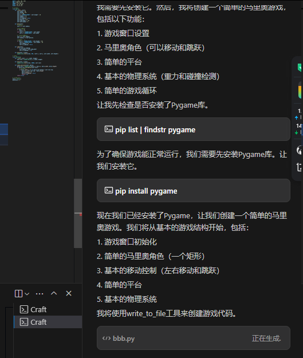Click the editor minimap code preview
This screenshot has width=303, height=358.
pyautogui.click(x=36, y=41)
